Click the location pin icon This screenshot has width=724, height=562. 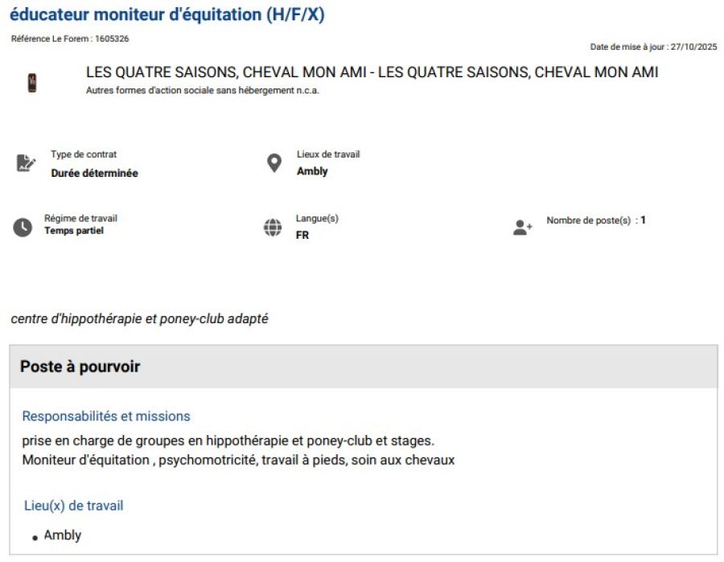point(274,163)
